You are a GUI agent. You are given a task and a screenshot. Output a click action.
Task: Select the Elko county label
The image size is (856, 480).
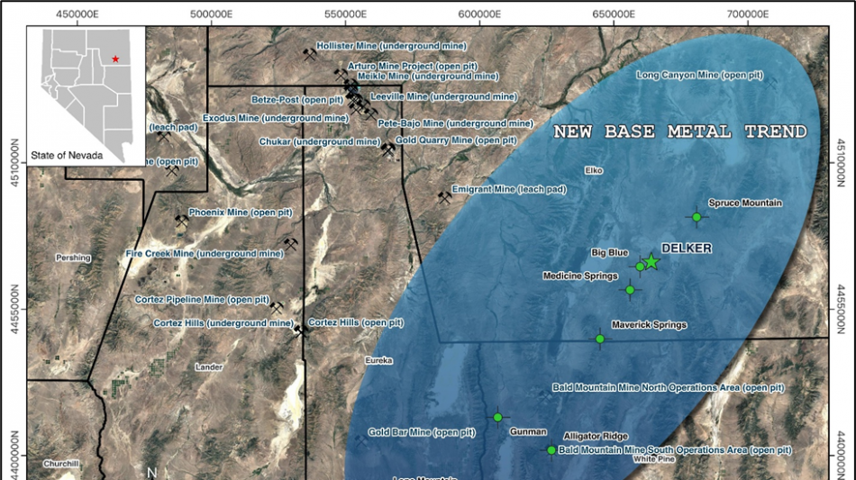pos(593,169)
